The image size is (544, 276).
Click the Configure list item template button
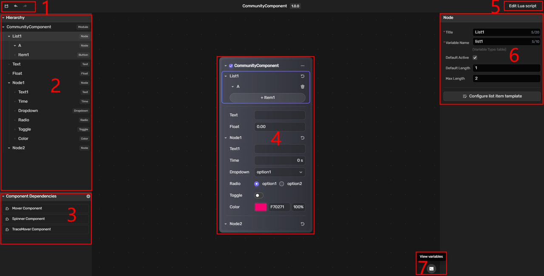click(x=492, y=96)
